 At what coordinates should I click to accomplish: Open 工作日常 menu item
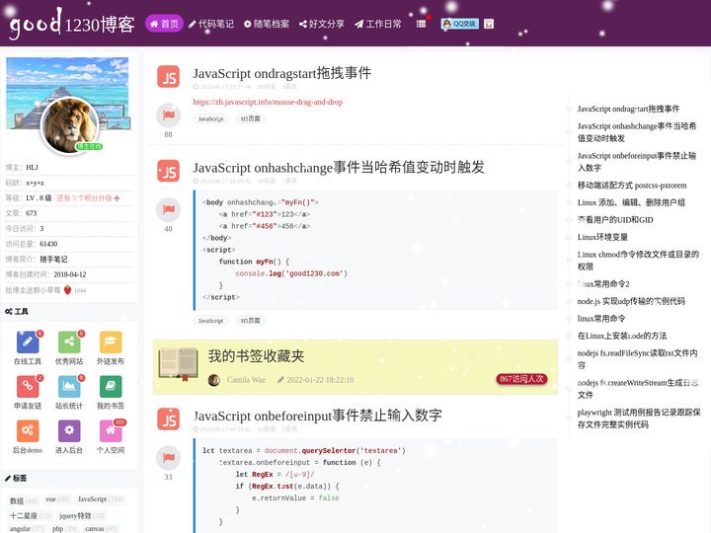378,24
